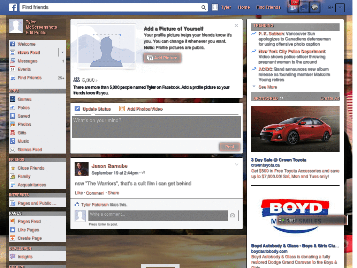Image resolution: width=357 pixels, height=268 pixels.
Task: Click the Photos app icon
Action: [13, 125]
